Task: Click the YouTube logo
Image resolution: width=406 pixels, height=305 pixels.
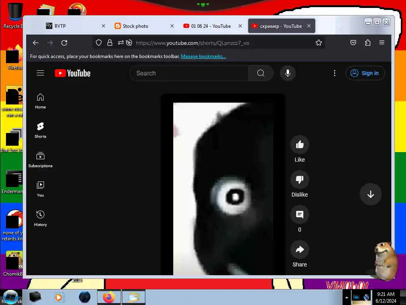Action: [x=73, y=73]
